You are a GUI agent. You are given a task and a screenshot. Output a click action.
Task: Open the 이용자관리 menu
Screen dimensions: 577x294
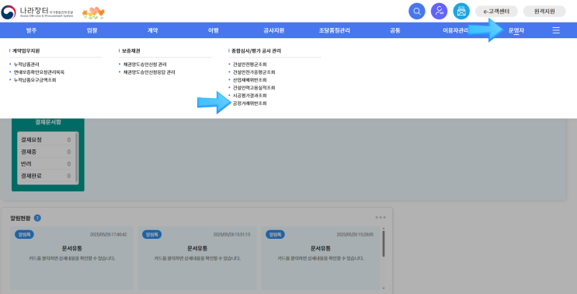[456, 30]
